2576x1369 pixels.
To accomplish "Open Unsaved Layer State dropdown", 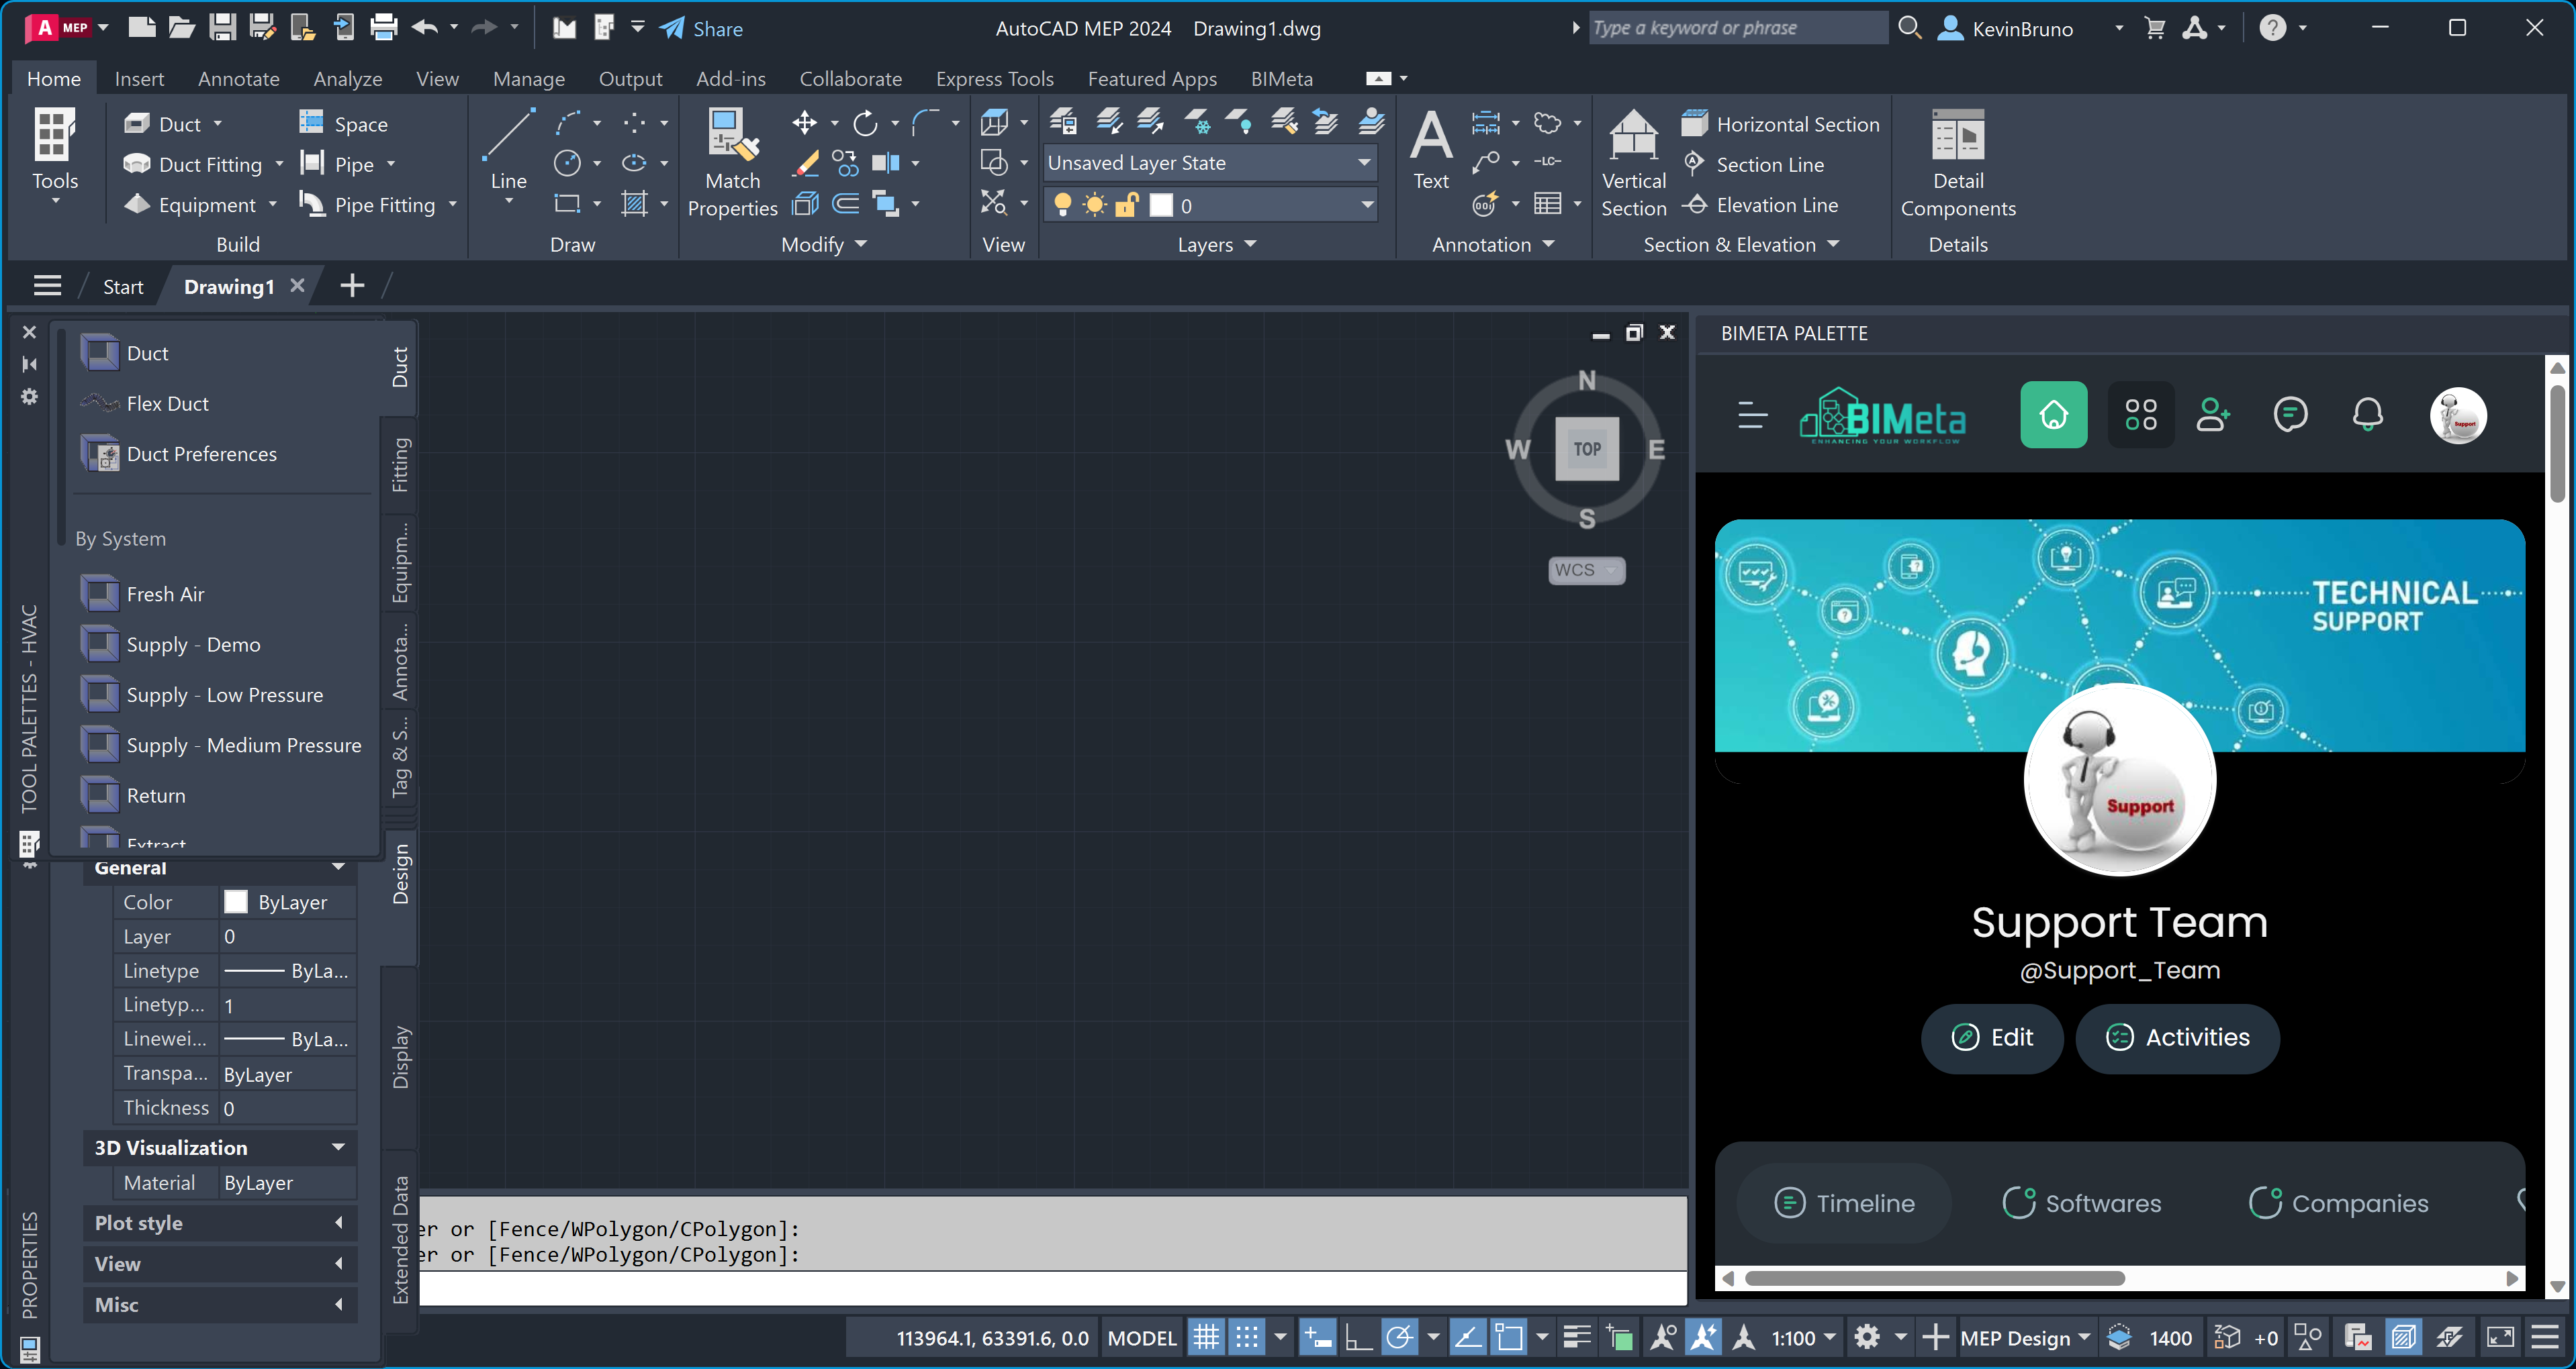I will 1210,163.
